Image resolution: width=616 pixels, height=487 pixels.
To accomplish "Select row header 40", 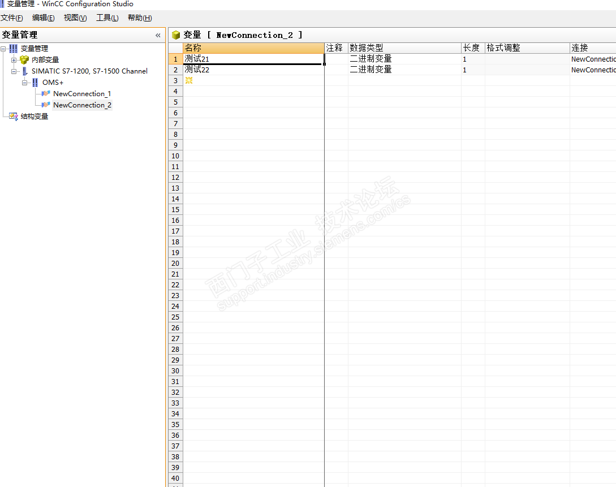I will tap(175, 478).
